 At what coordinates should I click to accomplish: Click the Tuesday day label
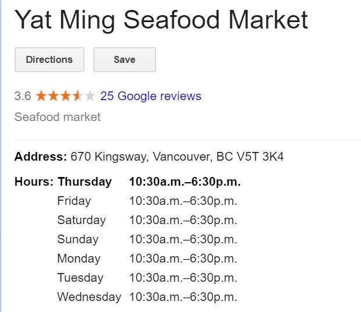pyautogui.click(x=80, y=278)
